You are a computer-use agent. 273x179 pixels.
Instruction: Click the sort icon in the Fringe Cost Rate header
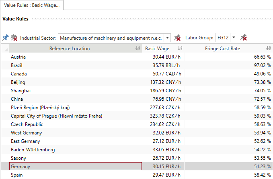(x=268, y=49)
